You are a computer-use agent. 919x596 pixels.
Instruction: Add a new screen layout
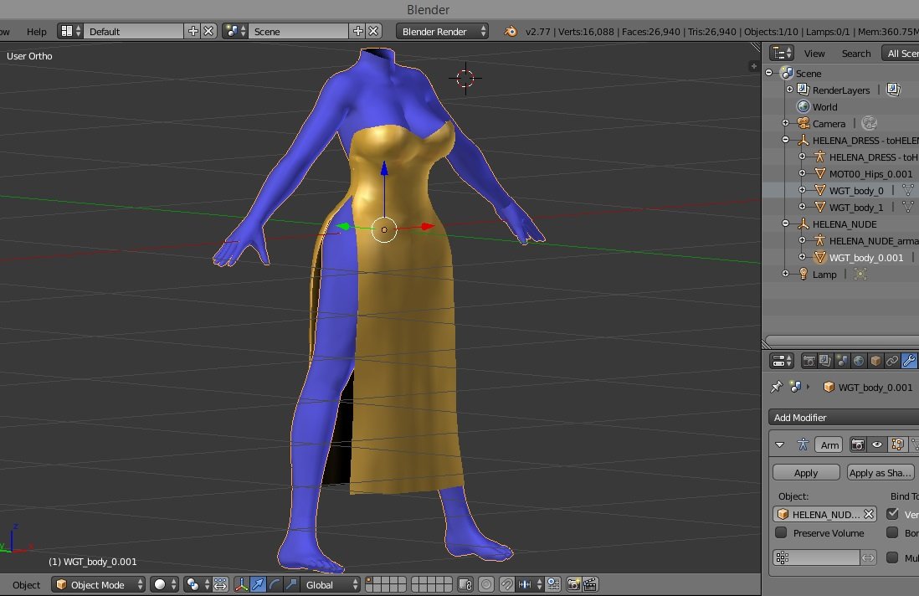193,31
